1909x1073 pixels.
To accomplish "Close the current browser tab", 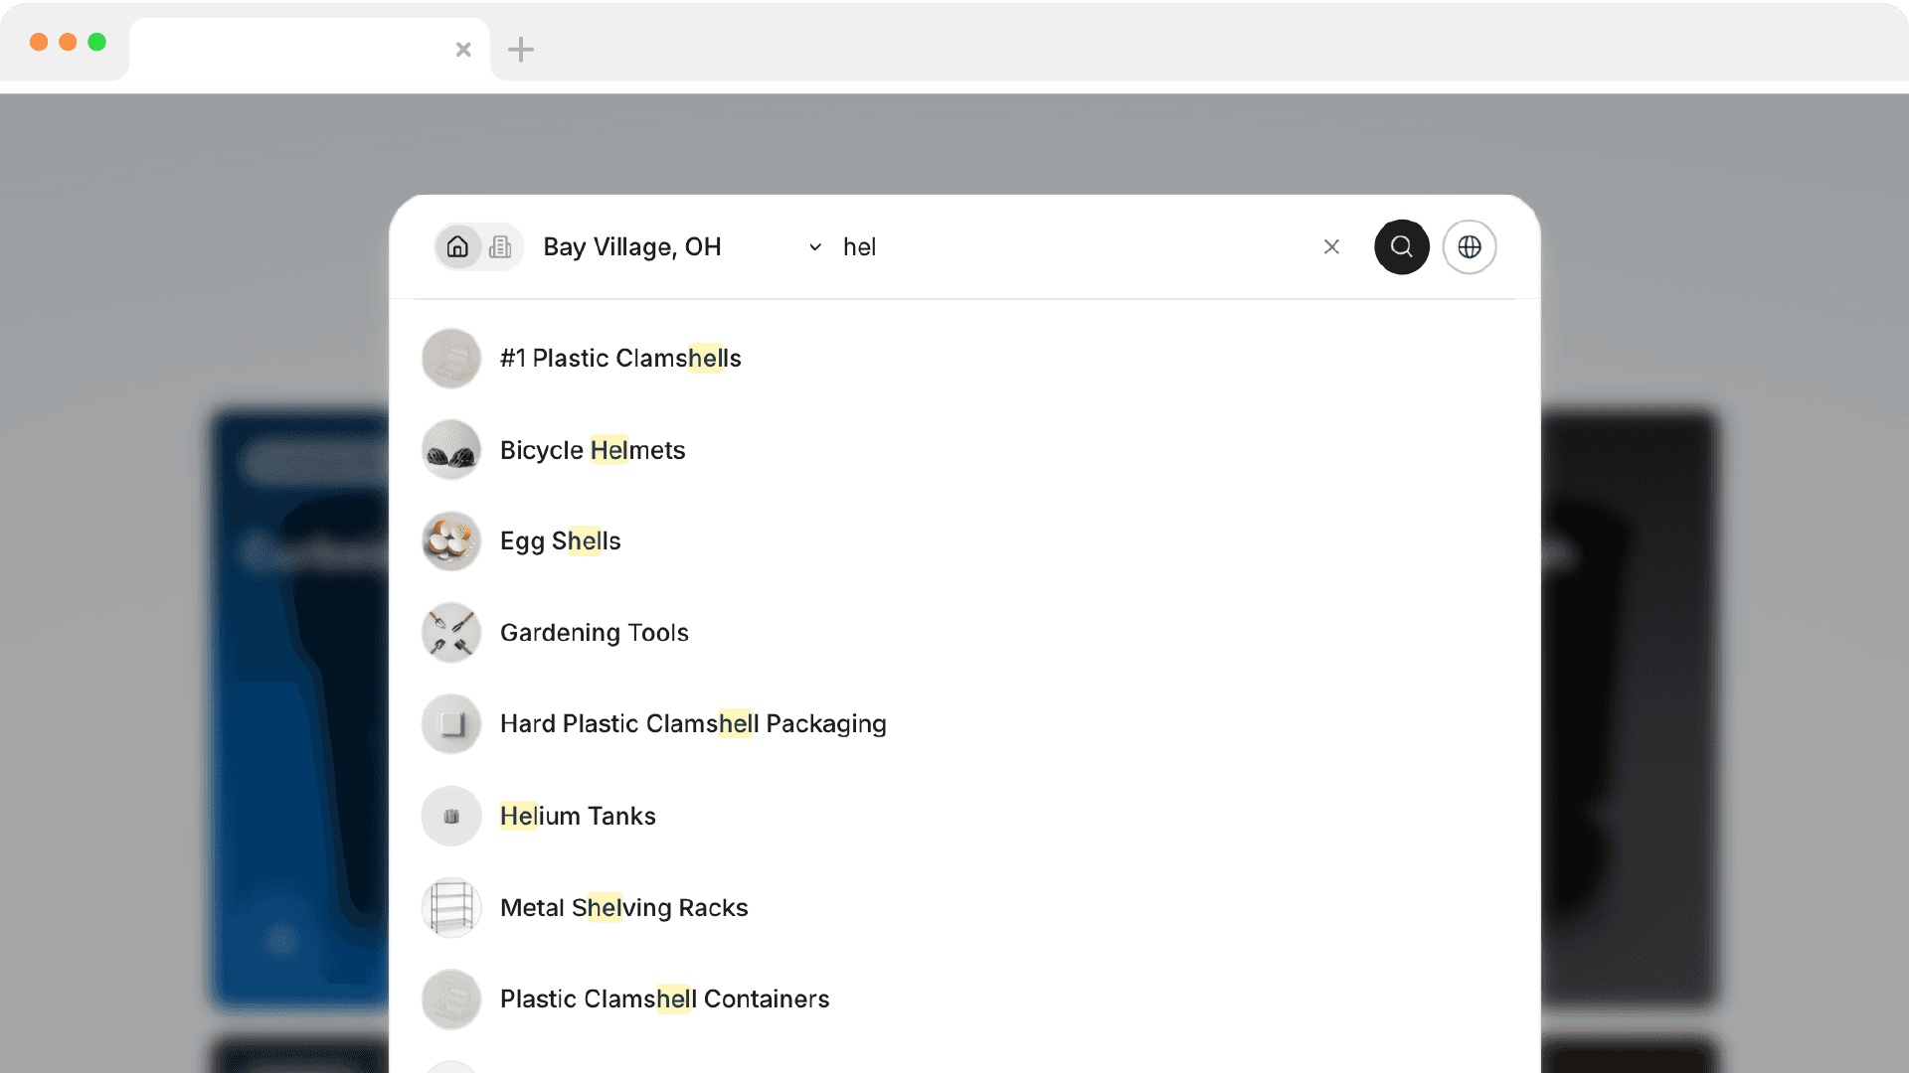I will (463, 49).
